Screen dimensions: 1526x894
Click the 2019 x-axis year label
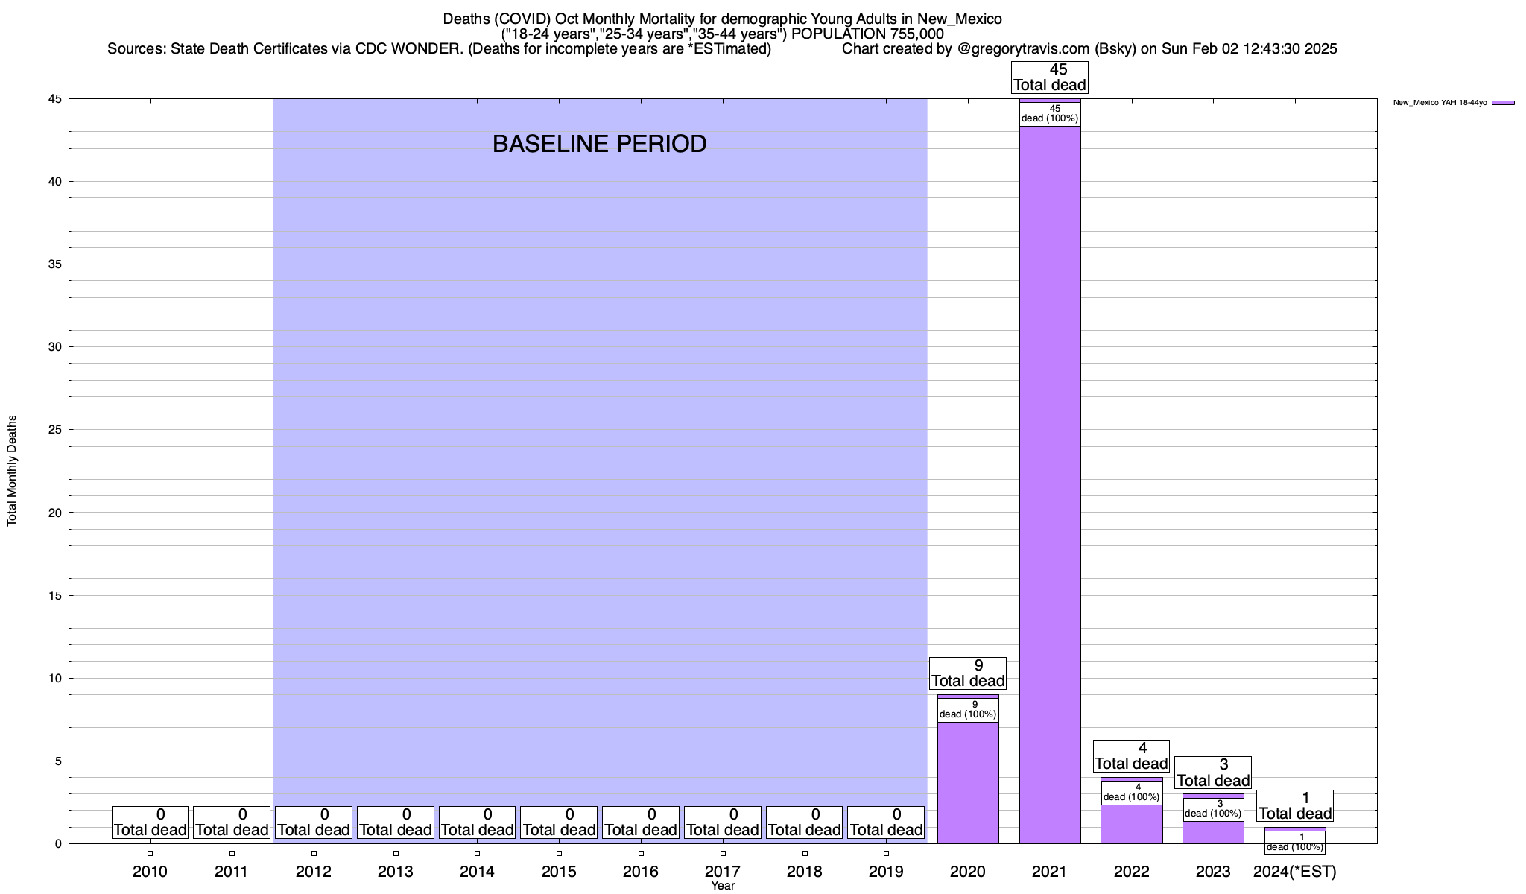[x=886, y=871]
